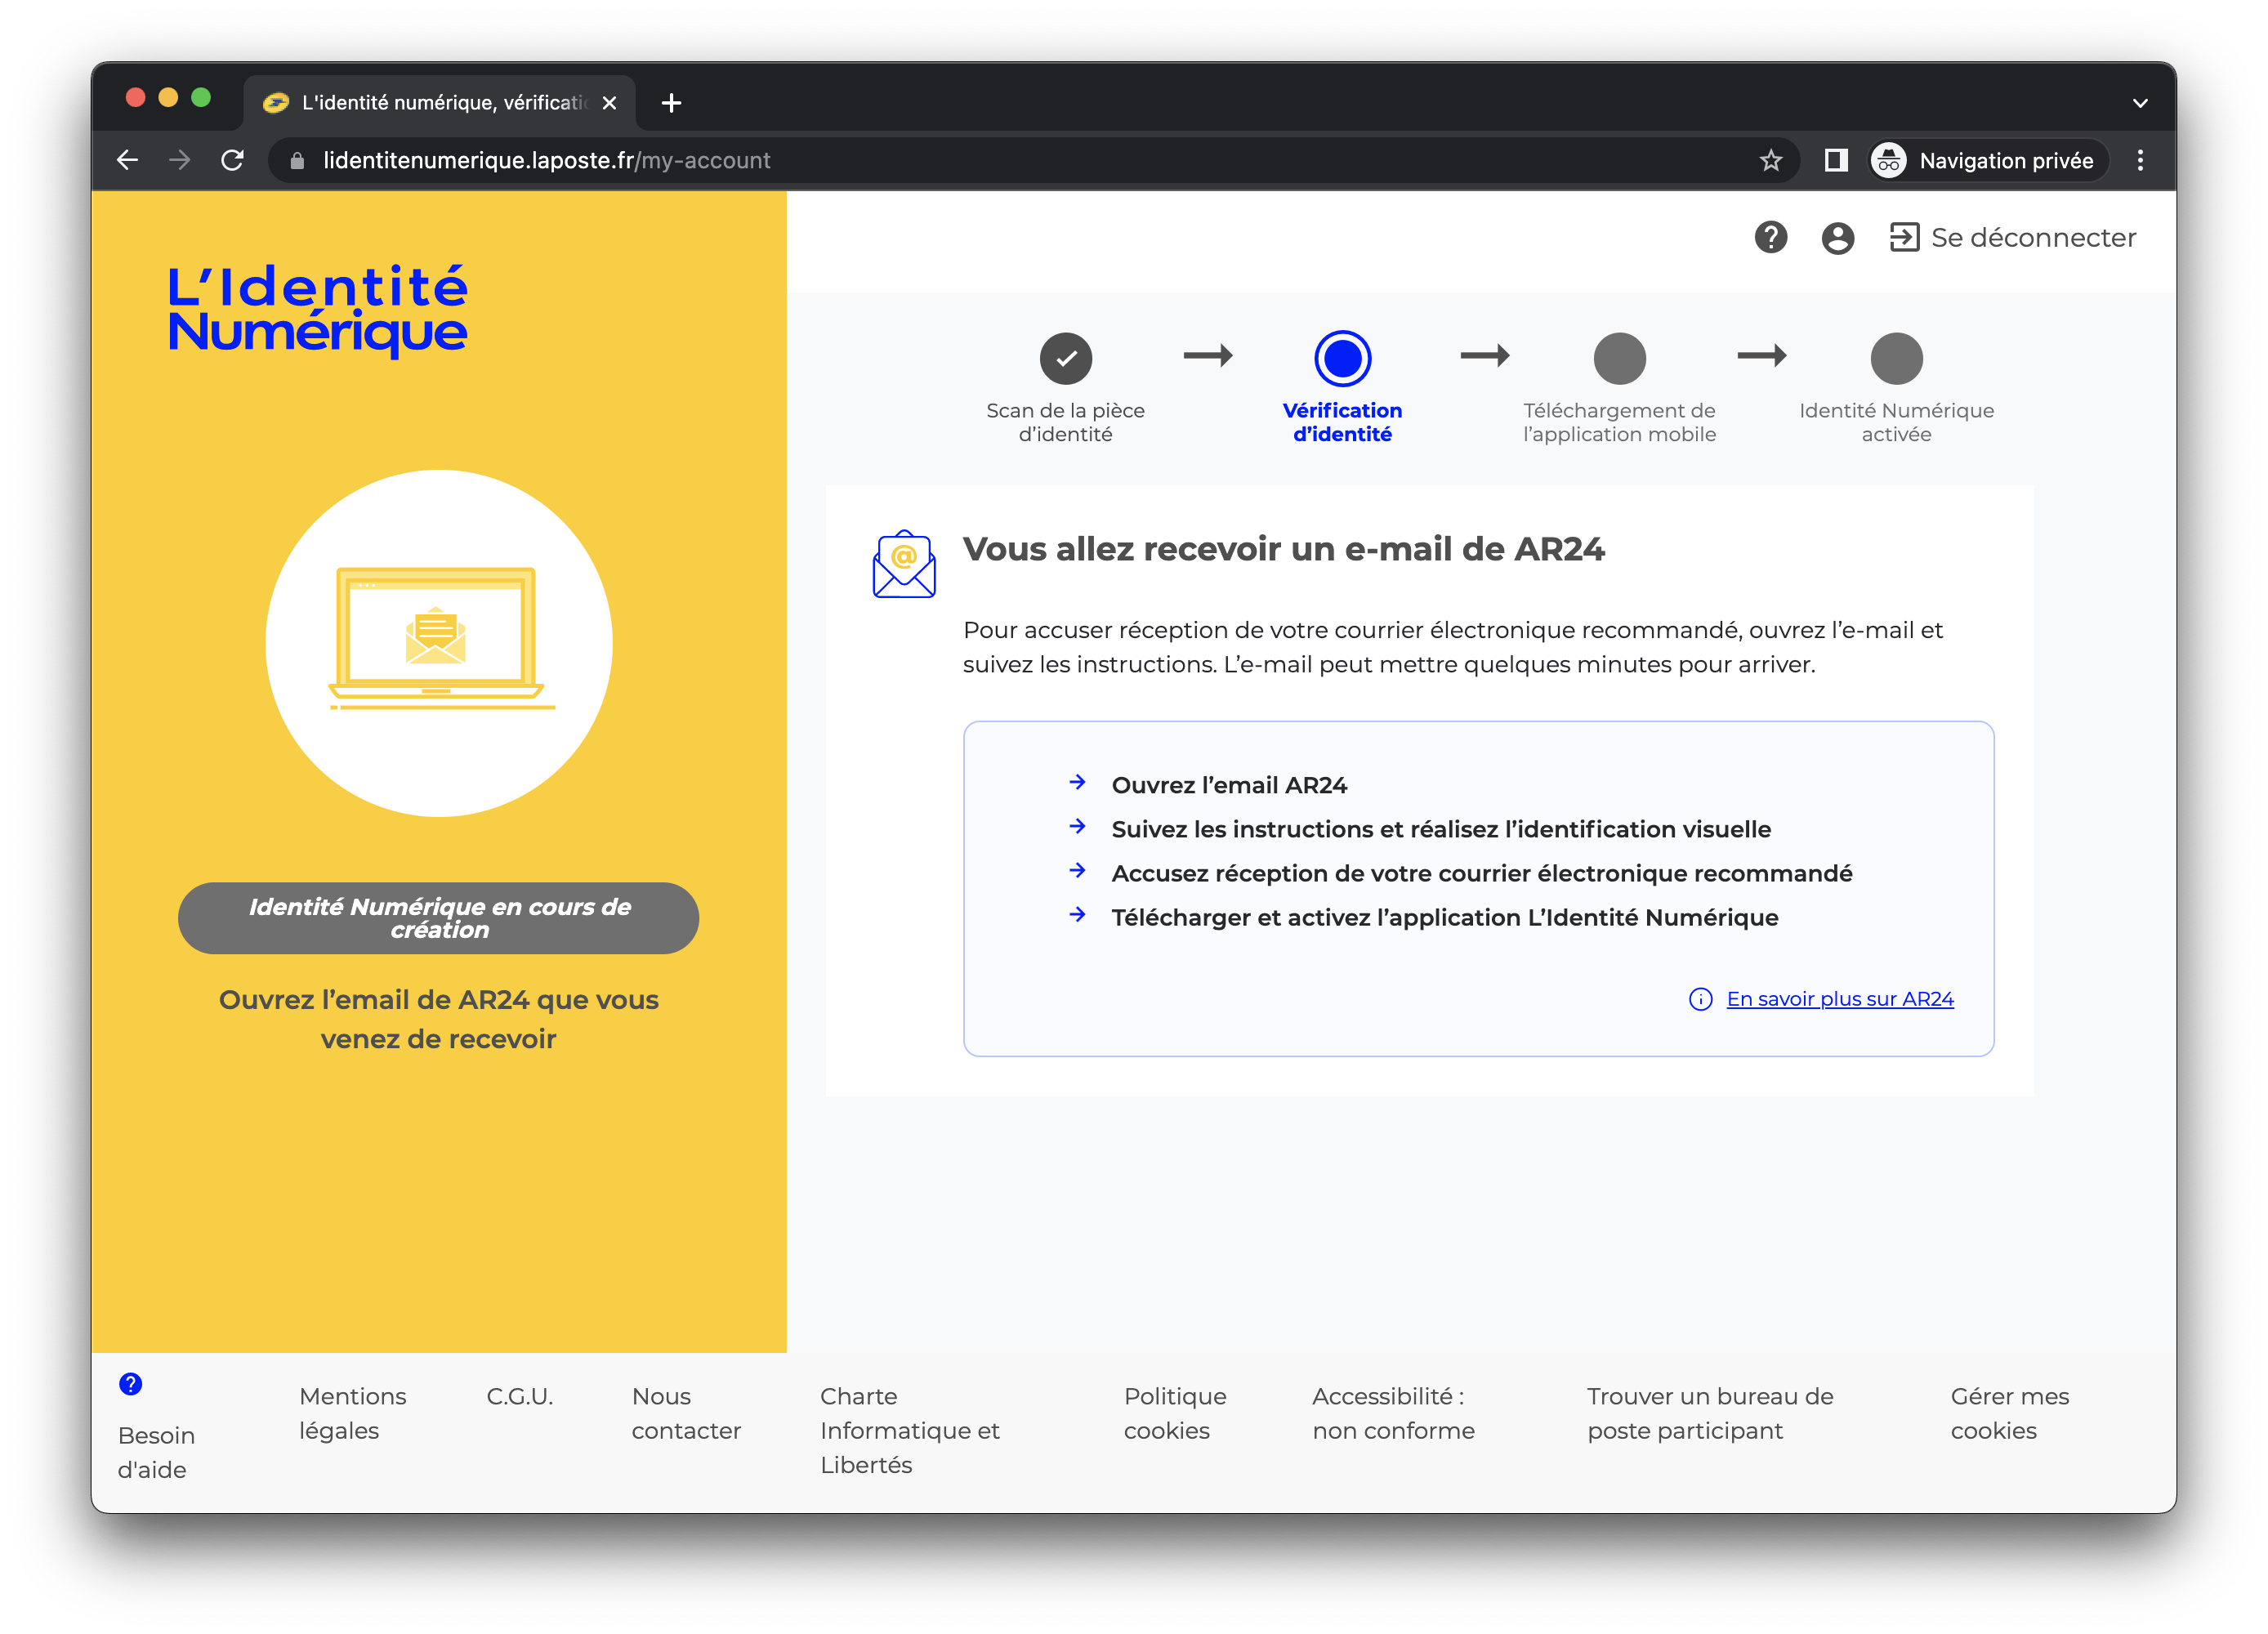Image resolution: width=2268 pixels, height=1634 pixels.
Task: Click the envelope email icon beside heading
Action: (x=904, y=564)
